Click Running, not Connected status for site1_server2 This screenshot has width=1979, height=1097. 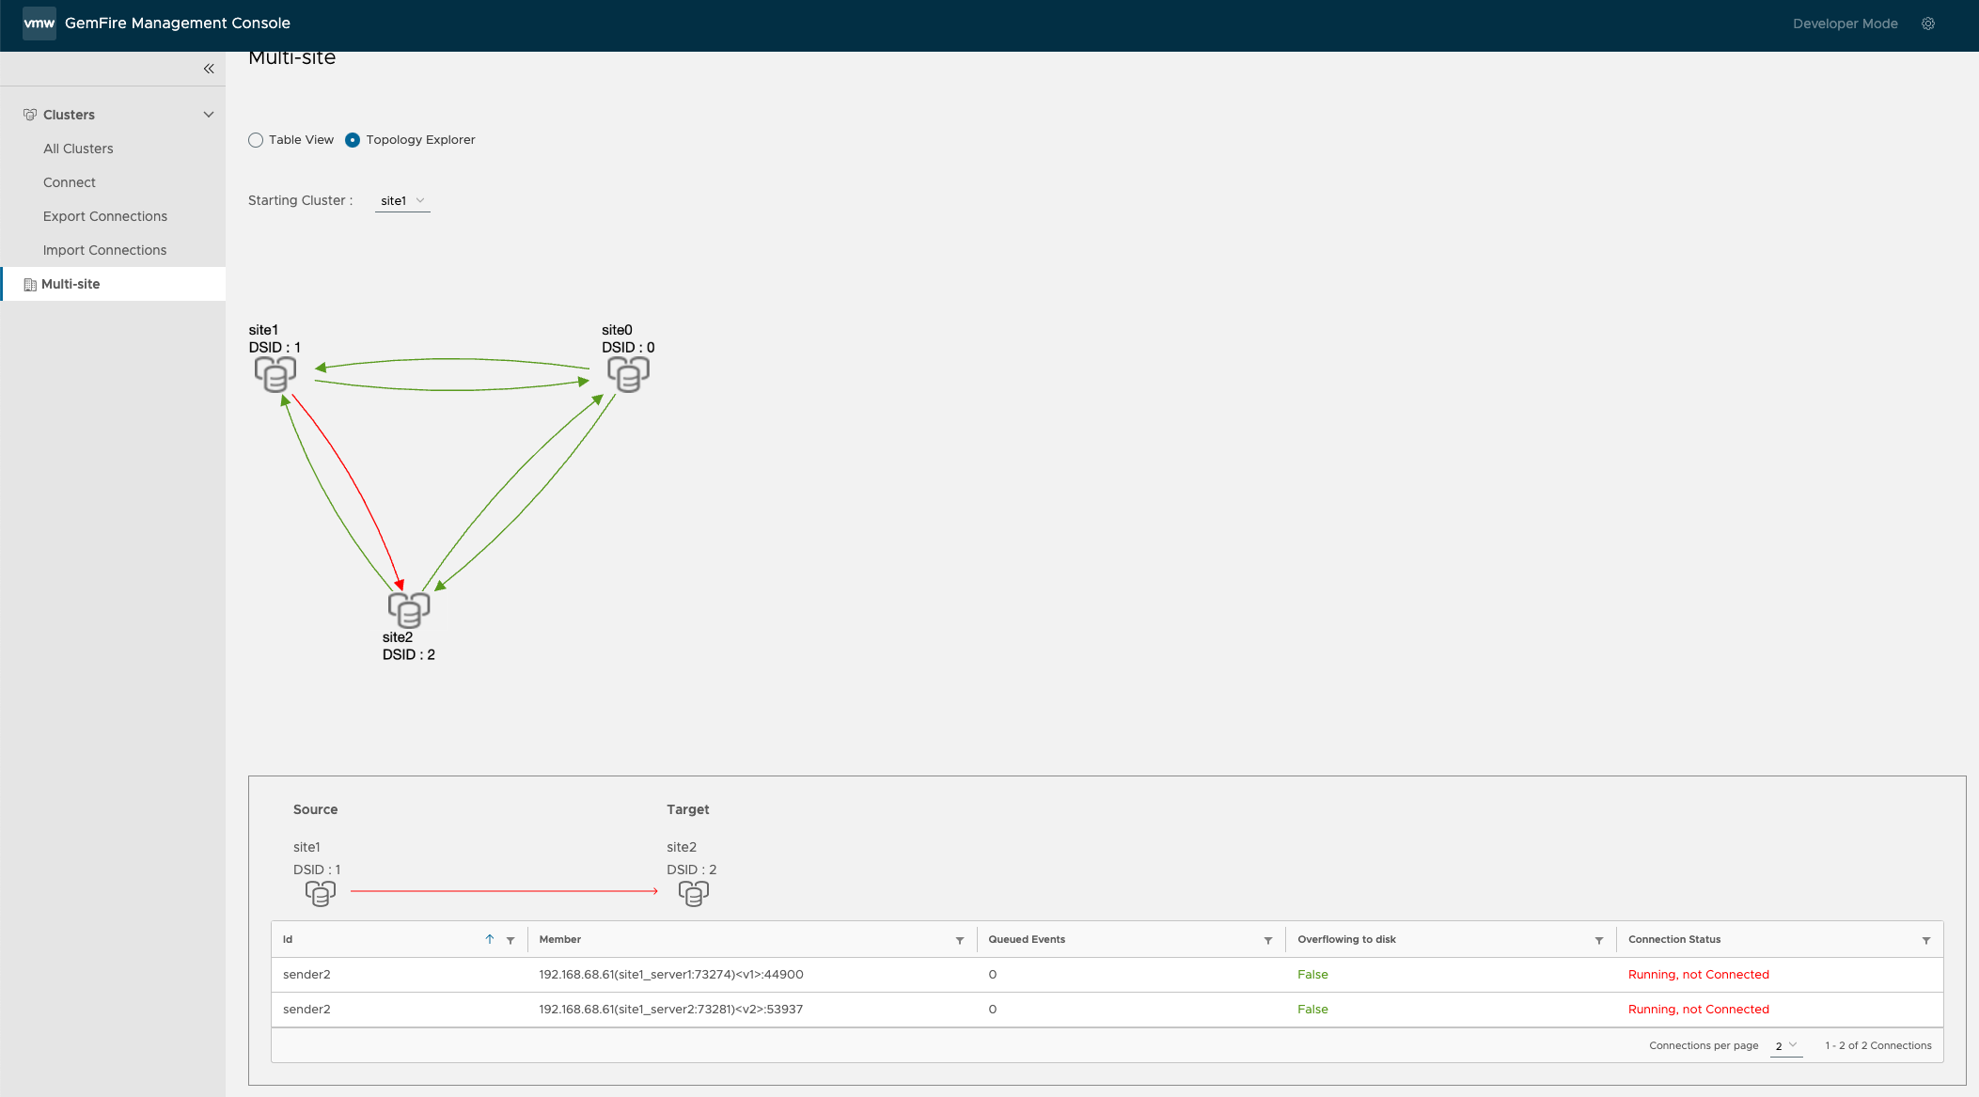1699,1010
